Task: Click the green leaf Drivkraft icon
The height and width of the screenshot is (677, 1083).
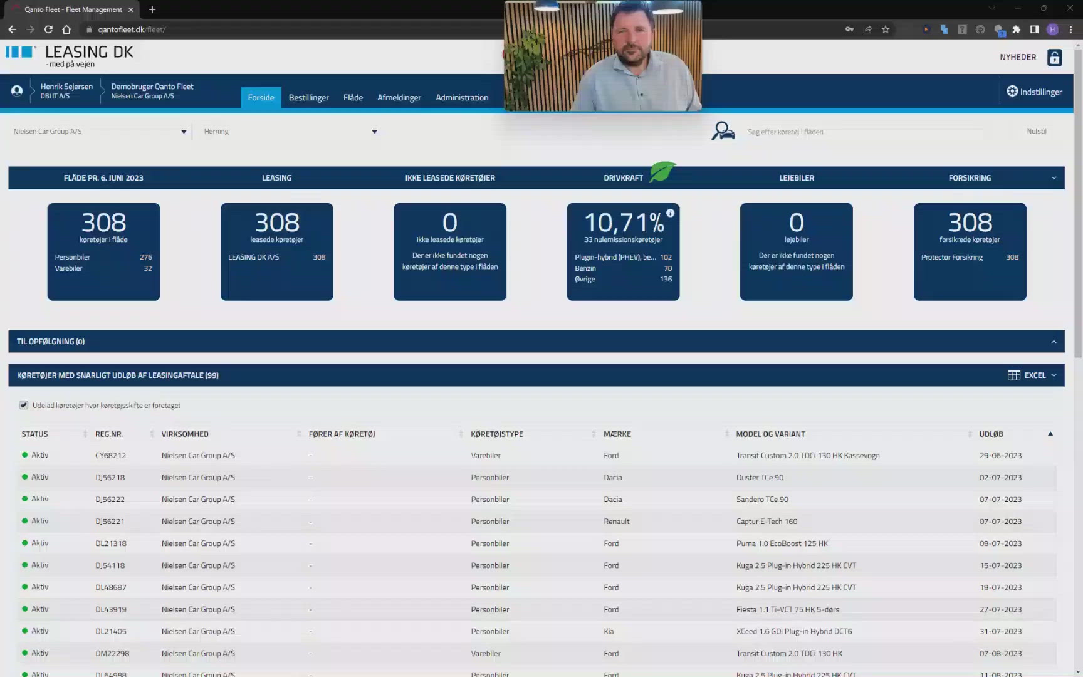Action: [x=662, y=172]
